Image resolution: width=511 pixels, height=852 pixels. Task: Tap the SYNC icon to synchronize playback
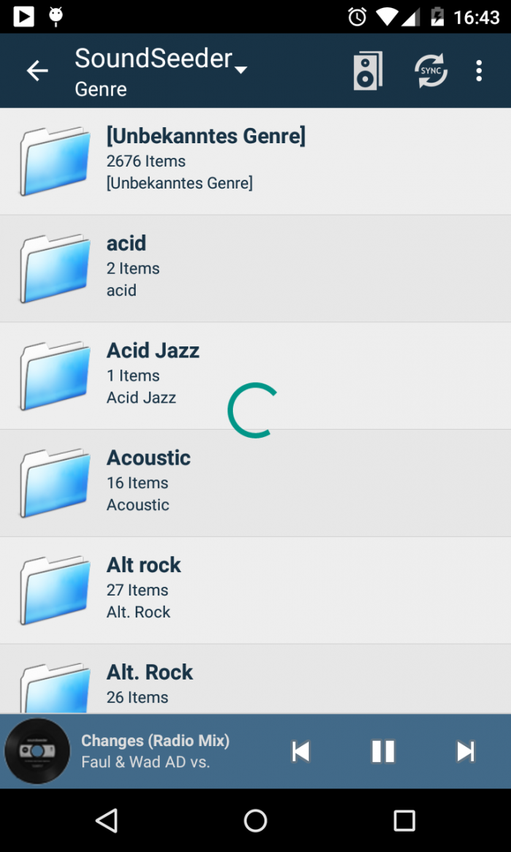click(x=431, y=70)
